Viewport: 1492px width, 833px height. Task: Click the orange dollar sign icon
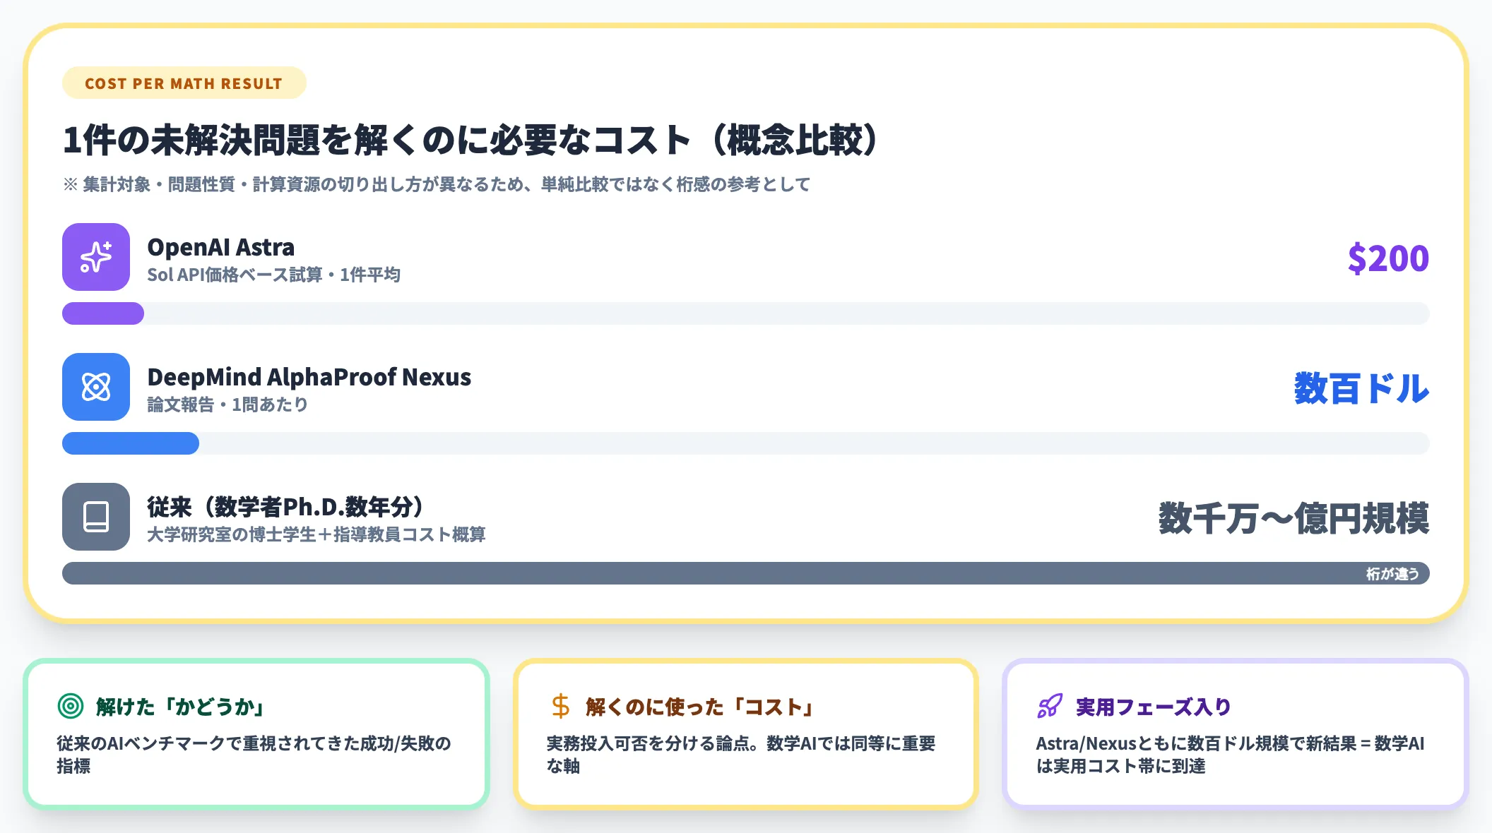(560, 706)
